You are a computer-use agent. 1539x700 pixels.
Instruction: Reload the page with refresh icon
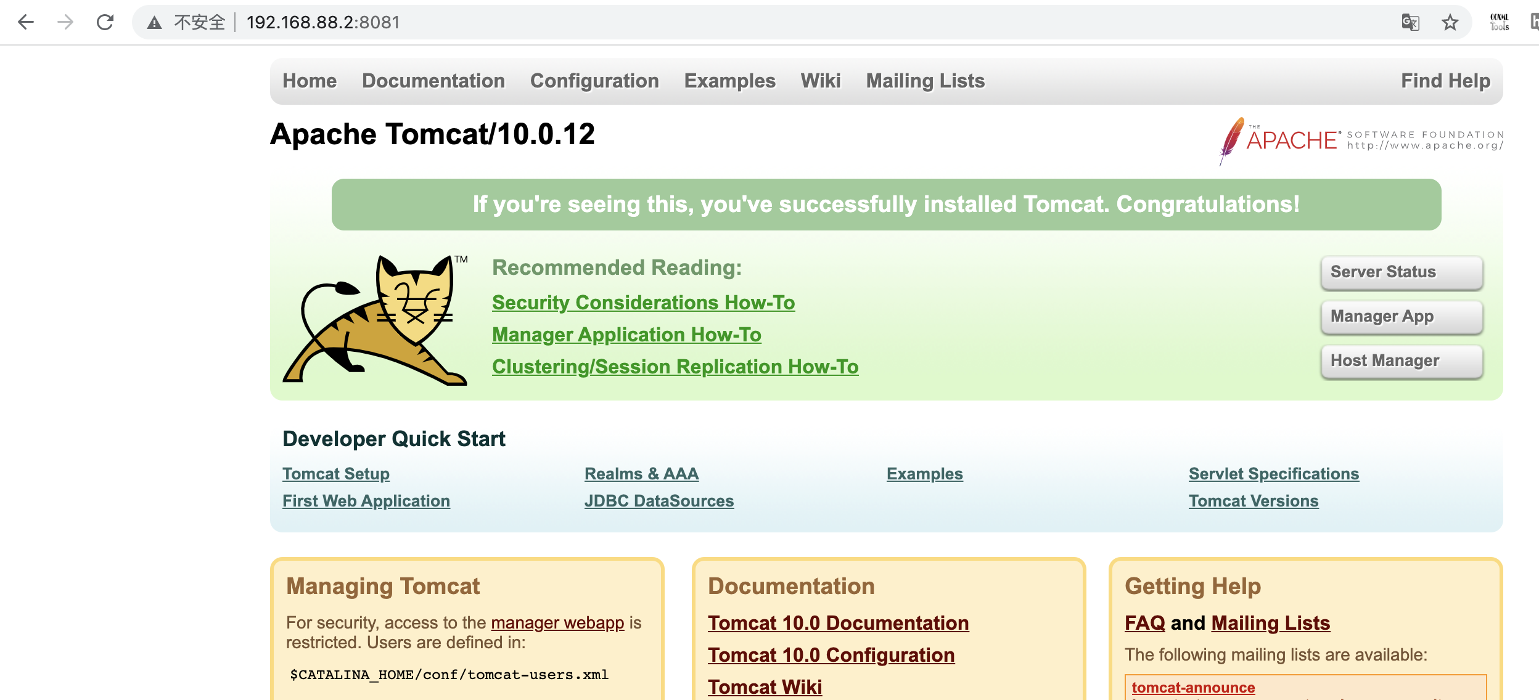point(105,23)
